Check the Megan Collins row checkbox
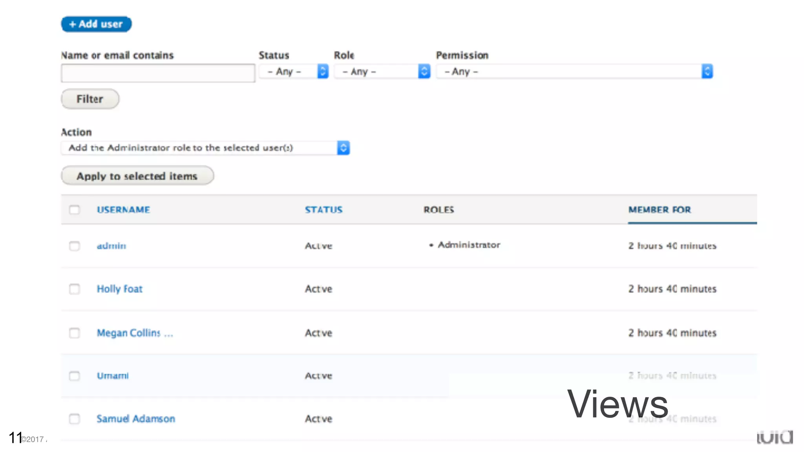The image size is (804, 452). point(75,333)
